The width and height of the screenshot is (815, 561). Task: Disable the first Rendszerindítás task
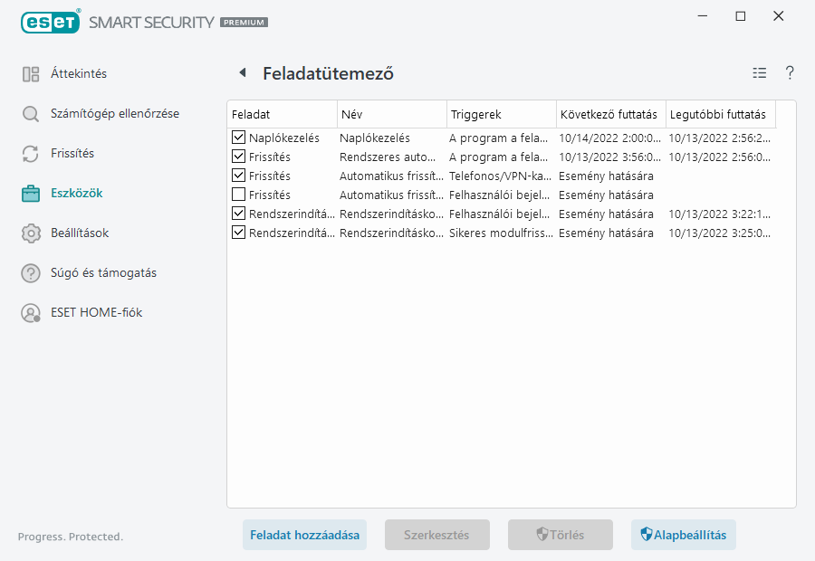[238, 214]
